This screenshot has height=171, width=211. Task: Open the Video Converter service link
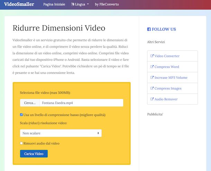pyautogui.click(x=167, y=56)
